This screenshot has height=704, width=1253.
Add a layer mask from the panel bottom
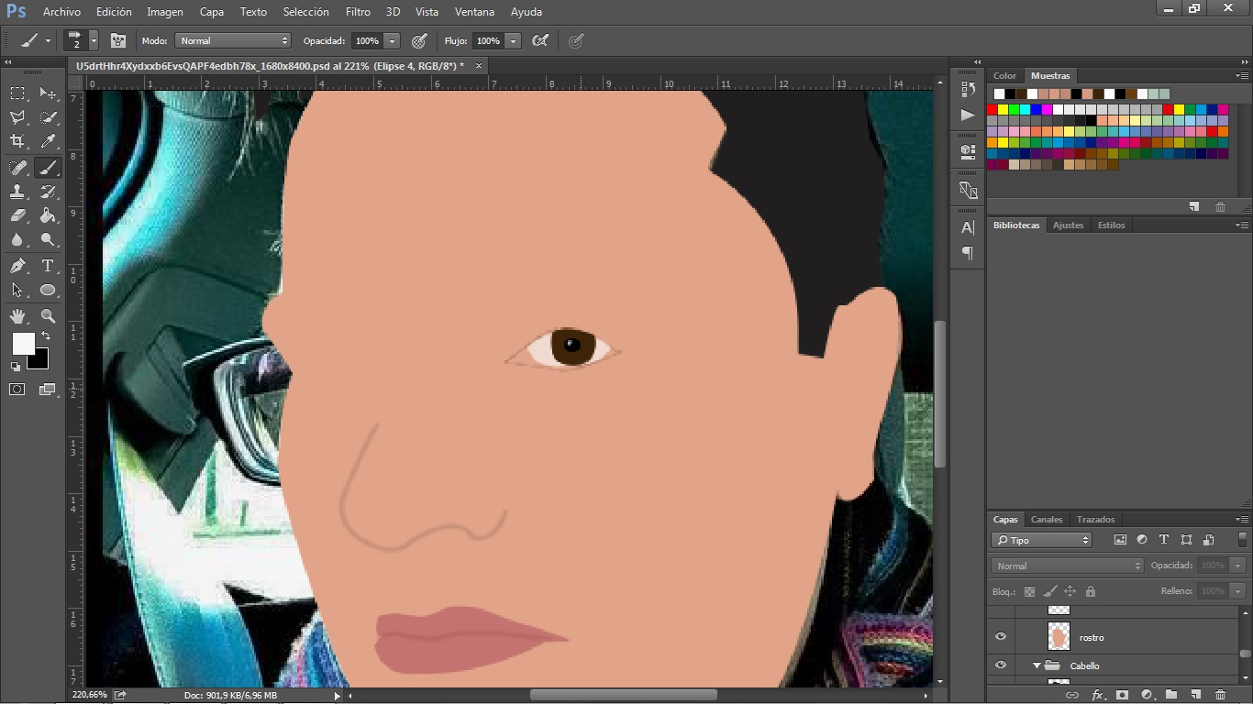tap(1122, 695)
